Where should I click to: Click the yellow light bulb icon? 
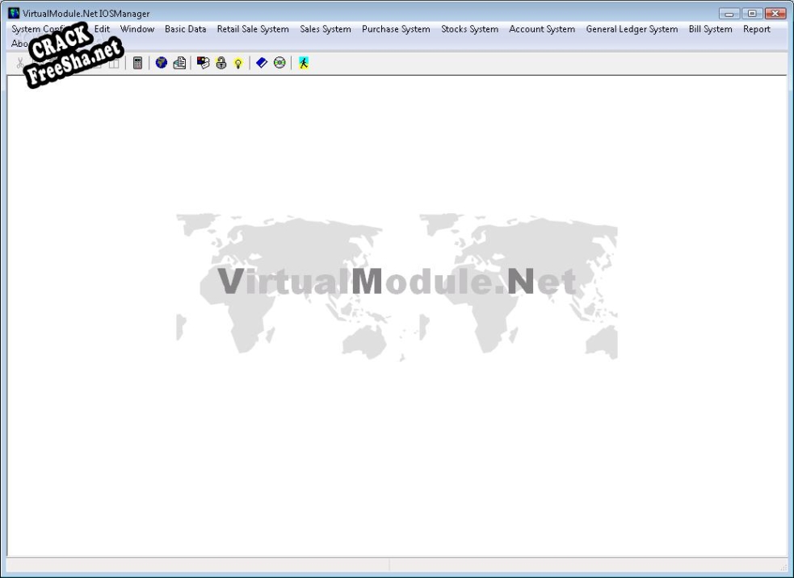pyautogui.click(x=238, y=63)
